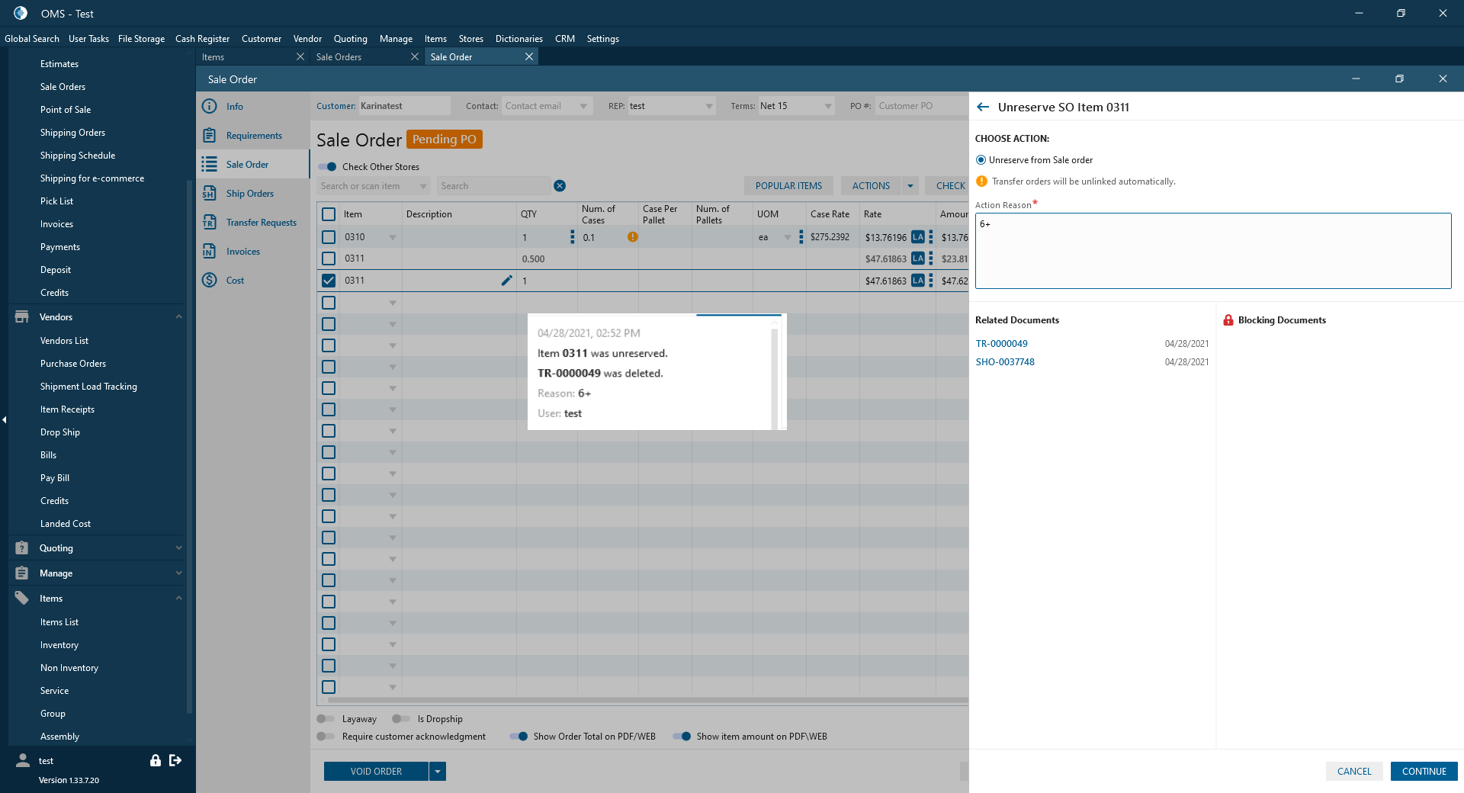
Task: Click the item Search input field
Action: [x=494, y=186]
